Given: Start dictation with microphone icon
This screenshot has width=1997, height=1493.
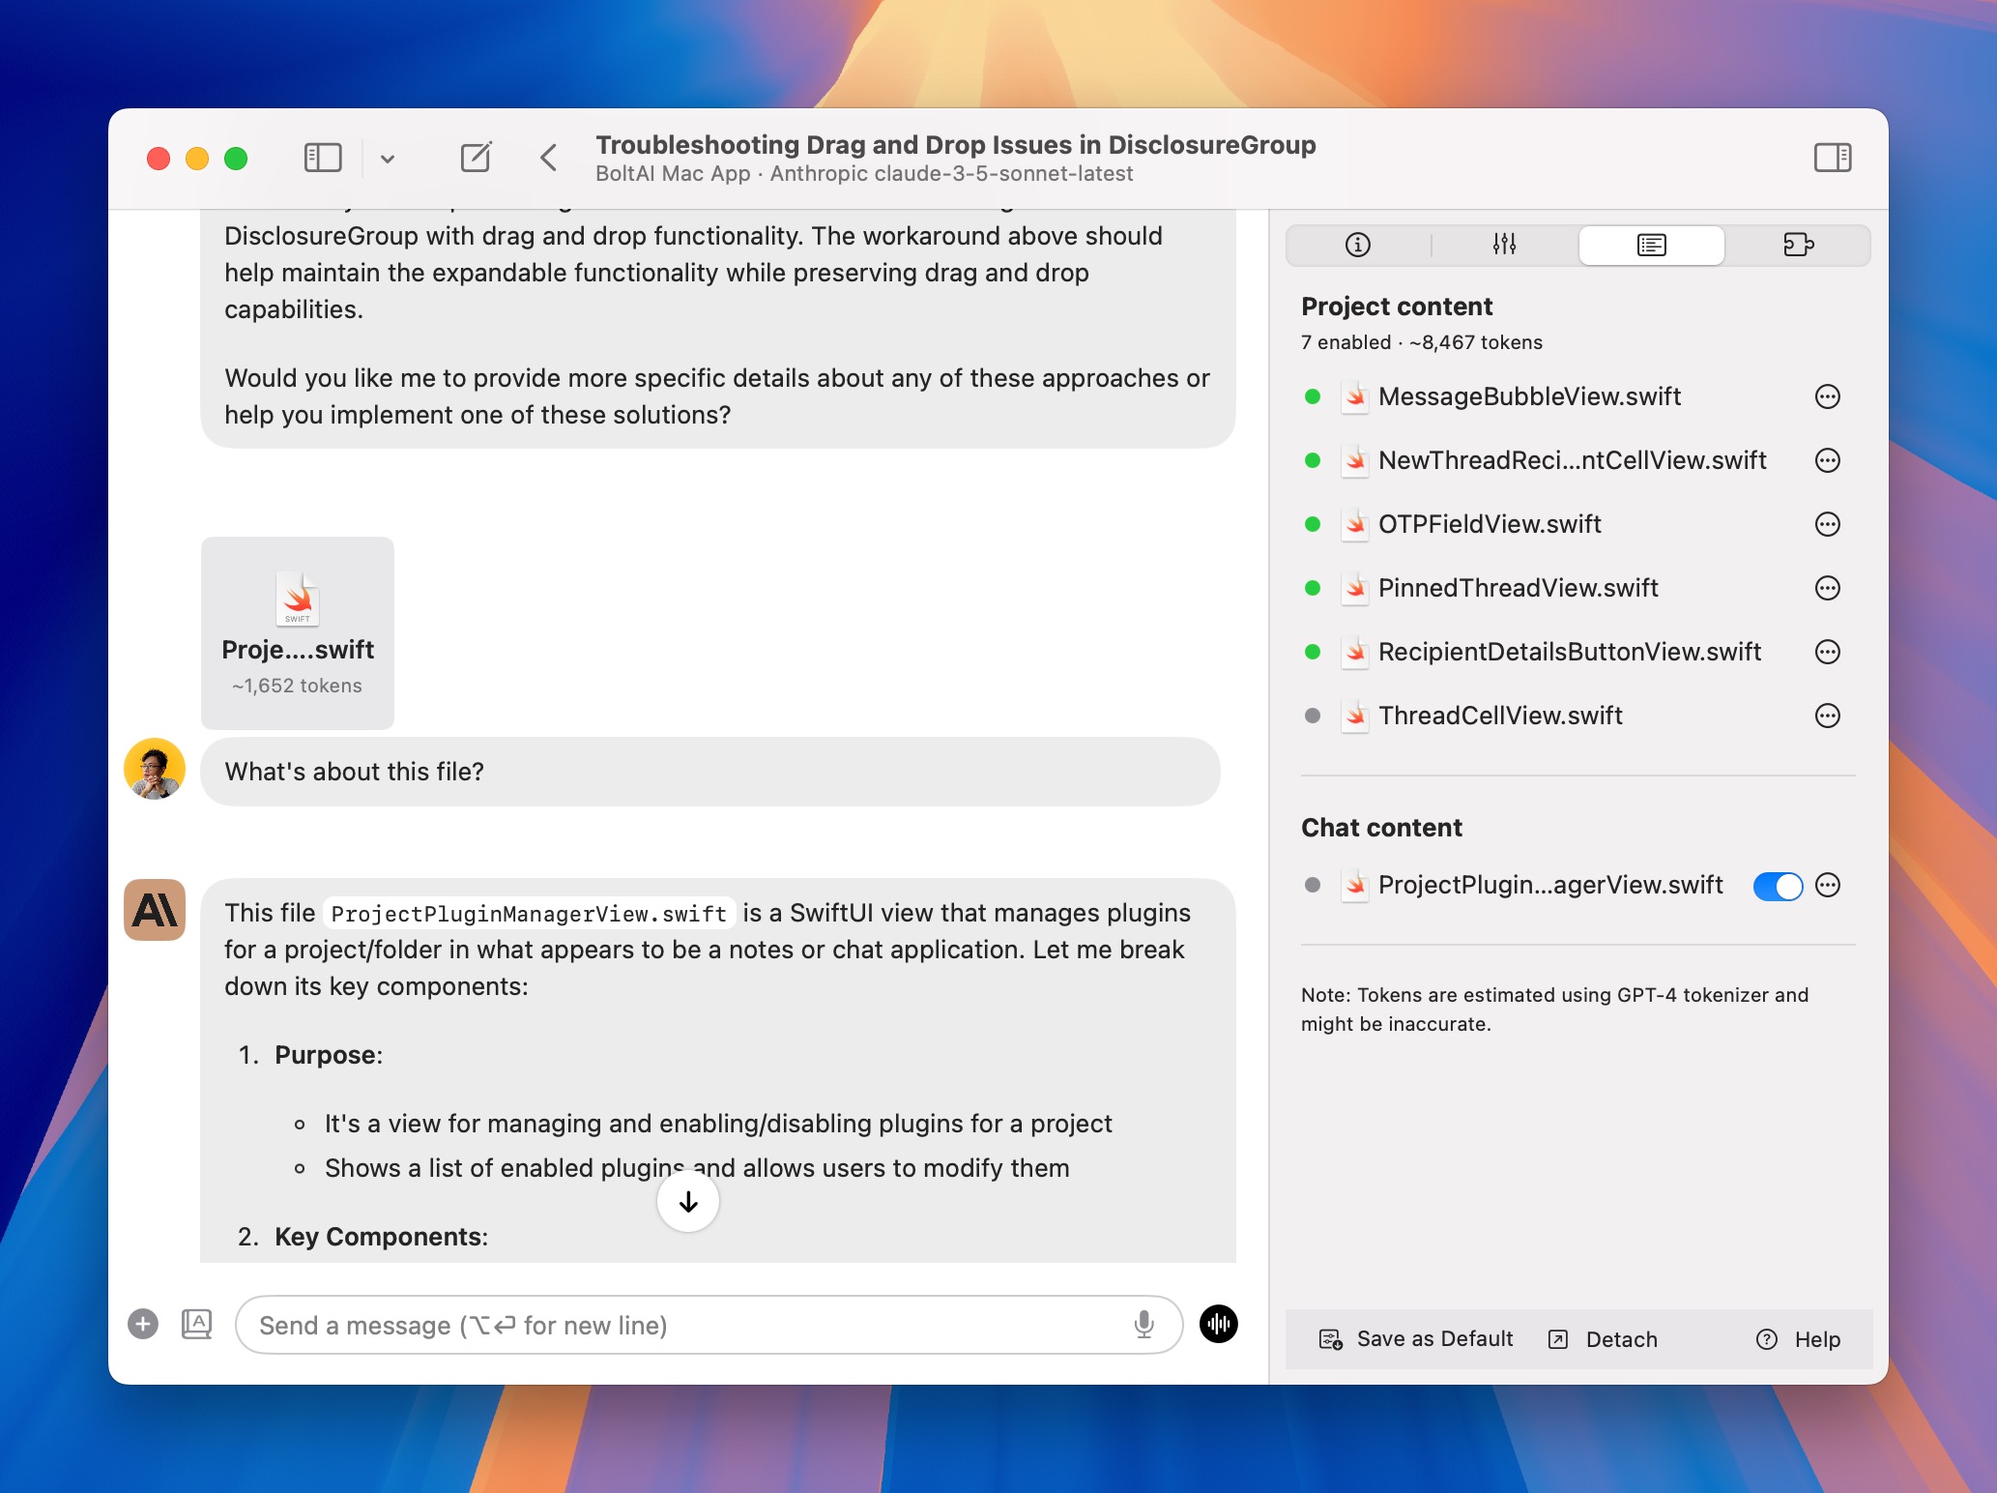Looking at the screenshot, I should (1143, 1324).
